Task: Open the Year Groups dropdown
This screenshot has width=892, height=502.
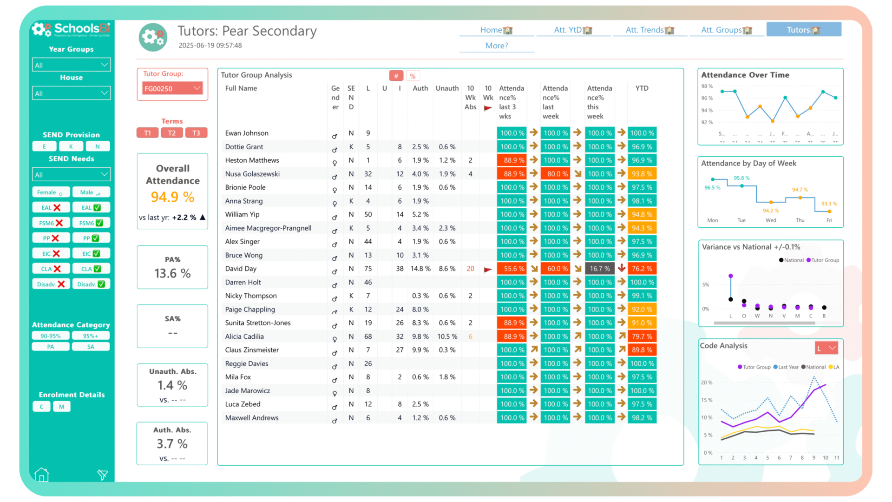Action: [x=71, y=65]
